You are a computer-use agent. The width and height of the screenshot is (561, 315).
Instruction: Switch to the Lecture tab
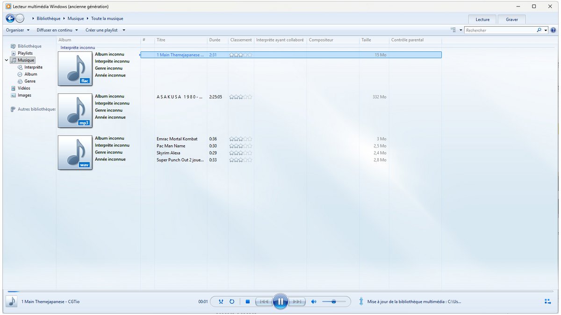tap(482, 19)
